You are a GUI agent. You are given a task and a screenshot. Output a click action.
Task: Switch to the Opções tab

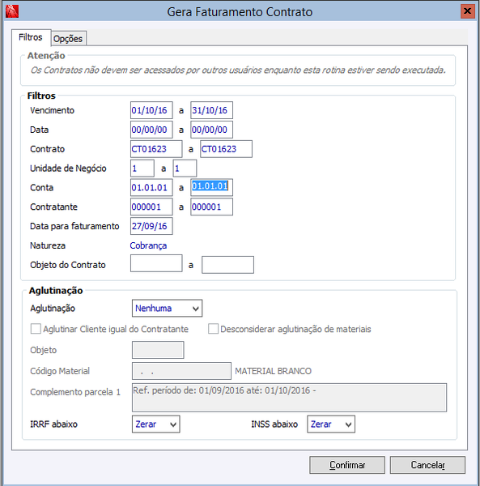(x=68, y=38)
